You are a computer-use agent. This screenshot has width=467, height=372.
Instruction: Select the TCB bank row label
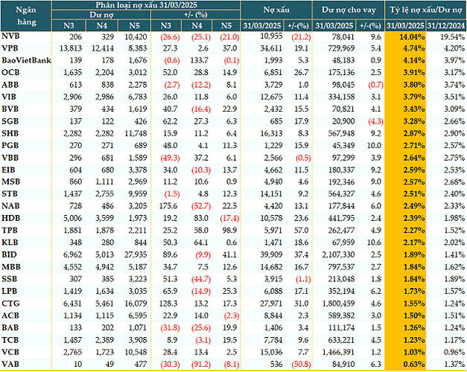(x=10, y=339)
